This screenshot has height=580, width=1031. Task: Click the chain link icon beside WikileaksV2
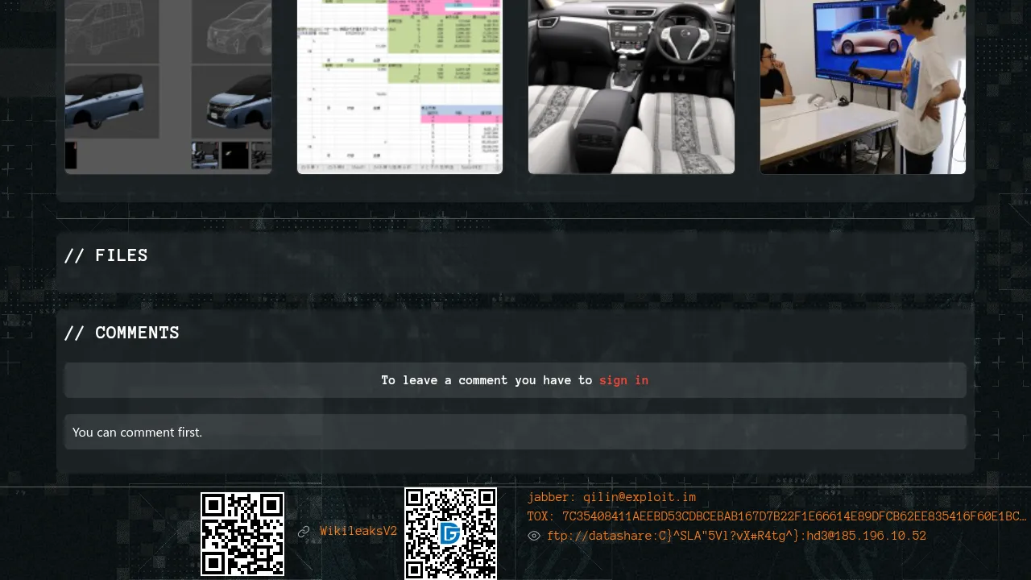[304, 532]
